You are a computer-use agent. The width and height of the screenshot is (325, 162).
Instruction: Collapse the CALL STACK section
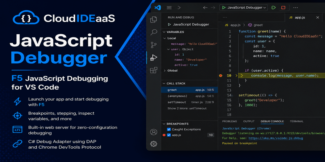point(164,84)
